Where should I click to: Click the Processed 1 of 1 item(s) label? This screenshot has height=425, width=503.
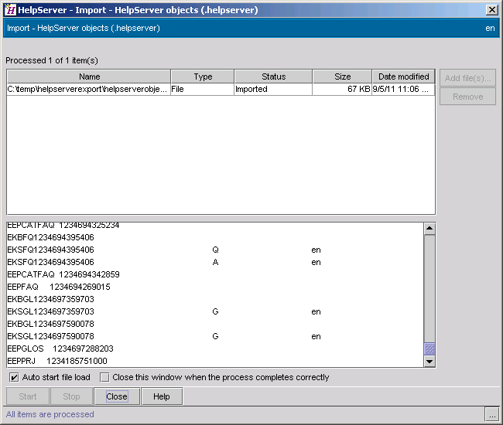(x=52, y=60)
